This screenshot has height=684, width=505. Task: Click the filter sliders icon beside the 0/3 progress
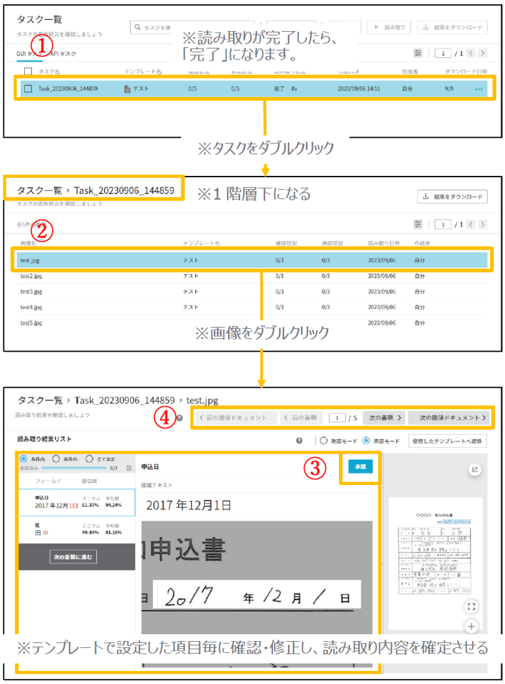pyautogui.click(x=129, y=468)
